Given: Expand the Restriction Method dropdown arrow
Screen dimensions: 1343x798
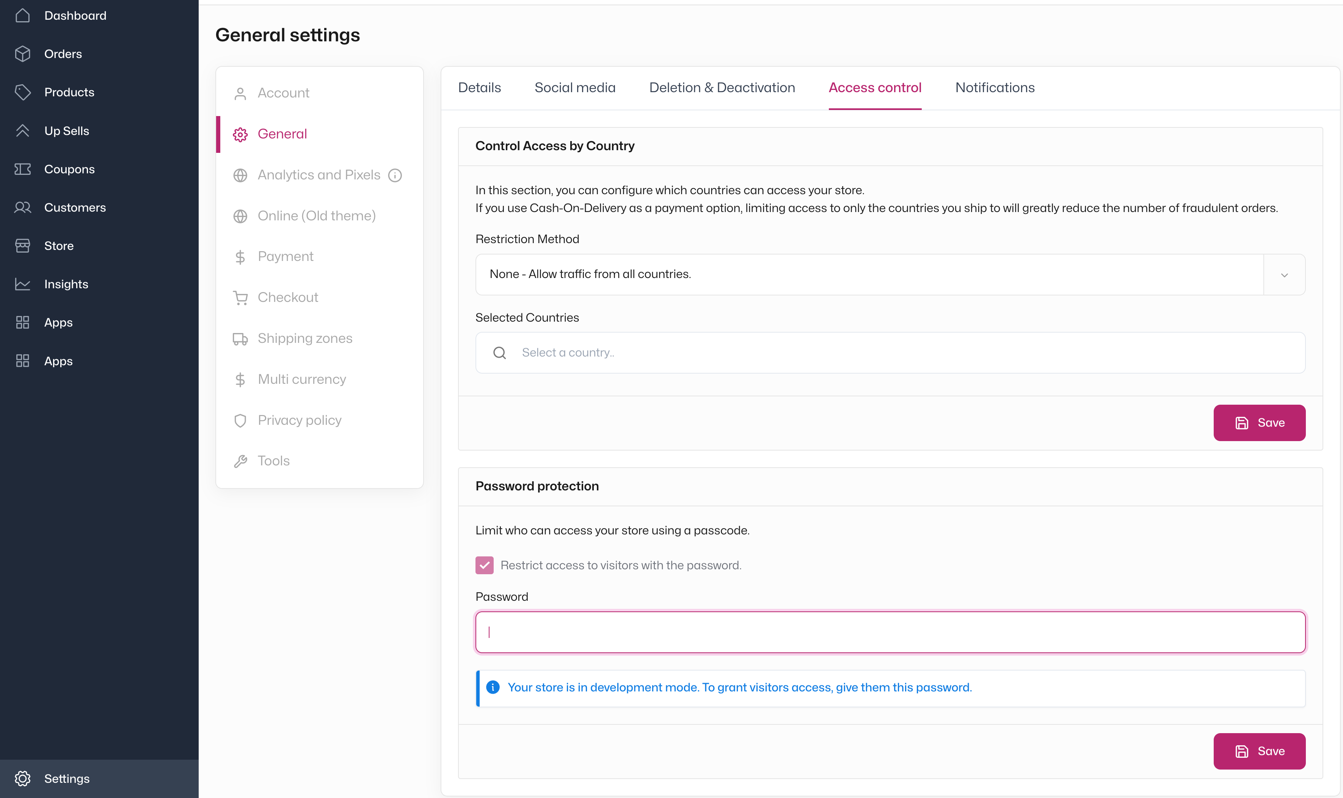Looking at the screenshot, I should click(x=1284, y=275).
